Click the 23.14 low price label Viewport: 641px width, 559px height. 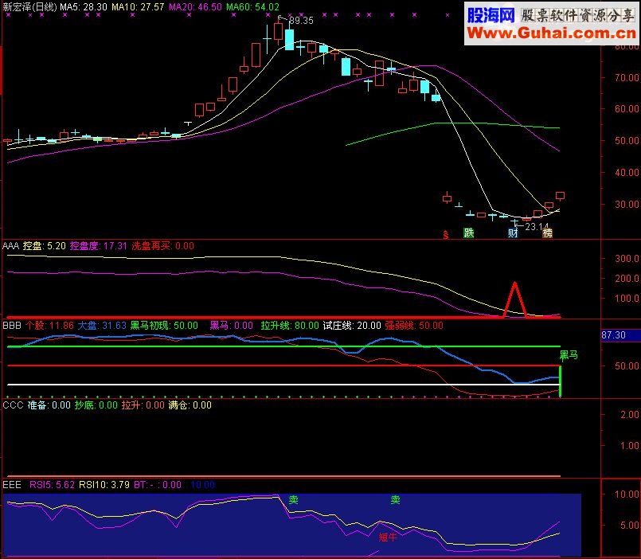click(x=537, y=226)
